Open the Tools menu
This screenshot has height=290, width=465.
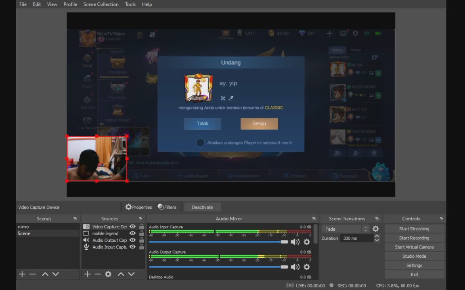130,4
